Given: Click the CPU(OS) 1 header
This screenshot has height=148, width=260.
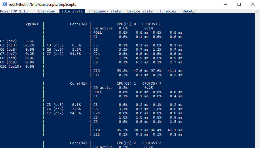Looking at the screenshot, I should point(126,83).
